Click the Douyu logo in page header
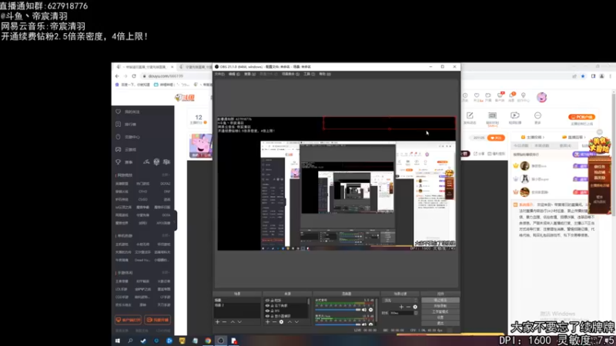The height and width of the screenshot is (346, 616). point(185,98)
